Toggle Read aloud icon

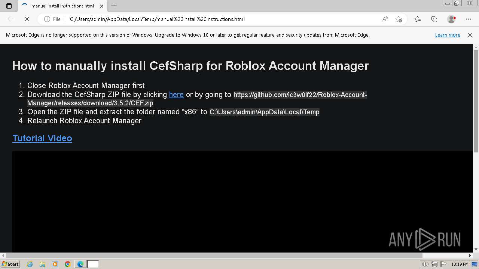tap(385, 19)
